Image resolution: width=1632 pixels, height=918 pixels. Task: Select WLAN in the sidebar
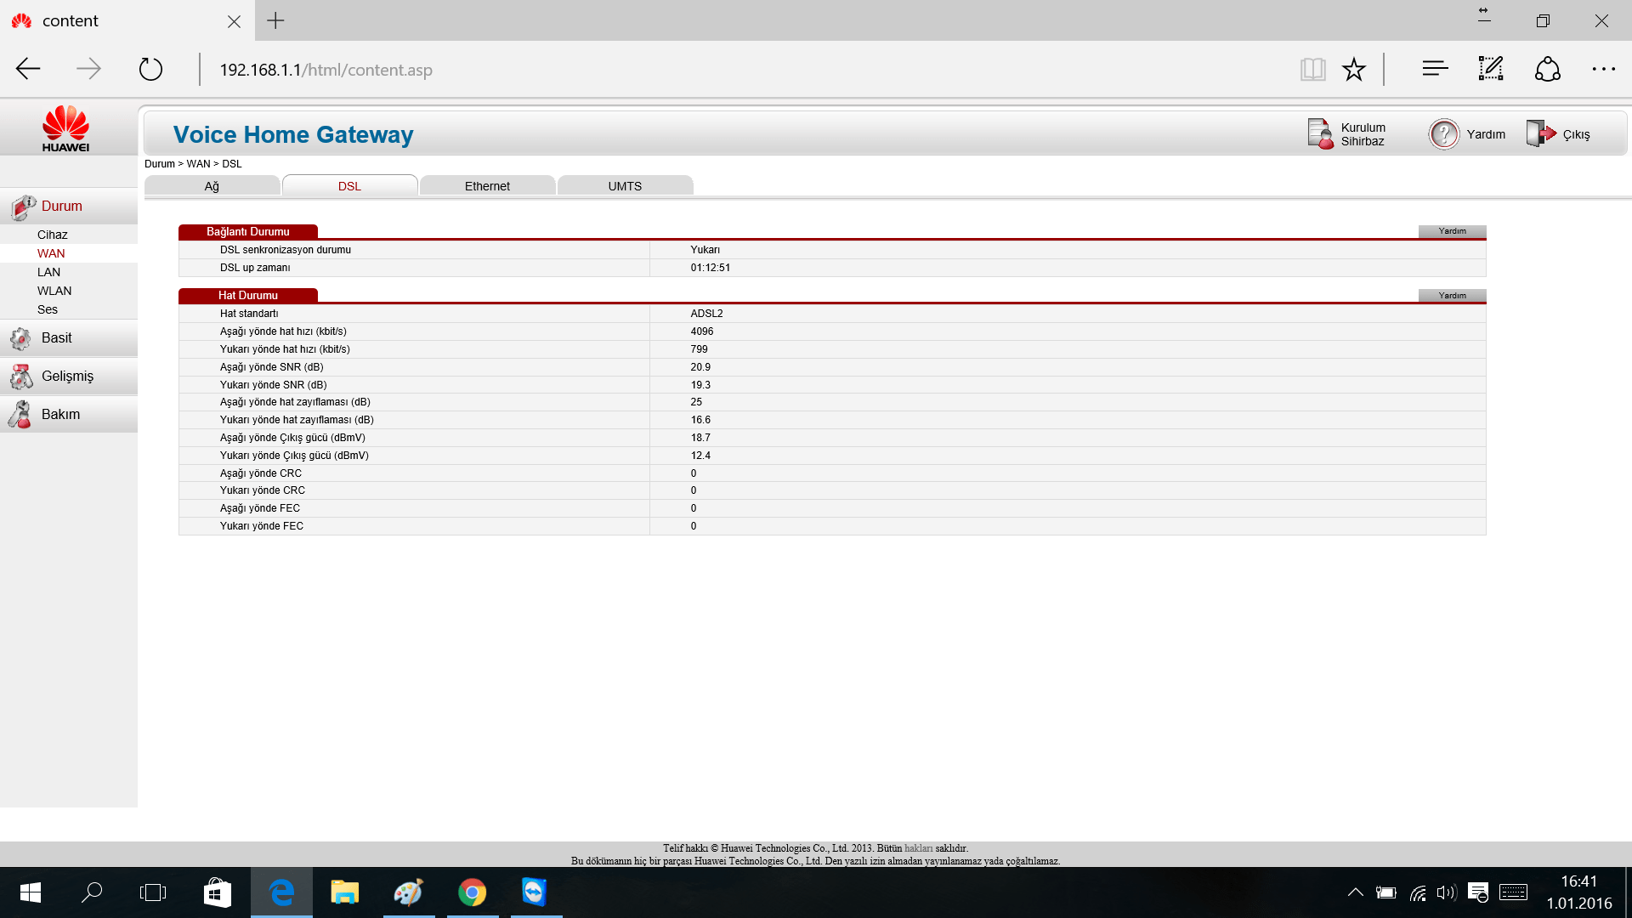[x=54, y=291]
